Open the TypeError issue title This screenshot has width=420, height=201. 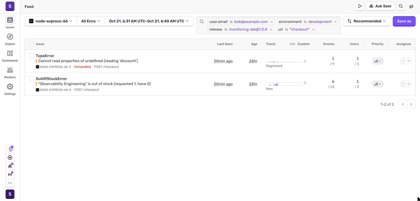click(x=45, y=56)
